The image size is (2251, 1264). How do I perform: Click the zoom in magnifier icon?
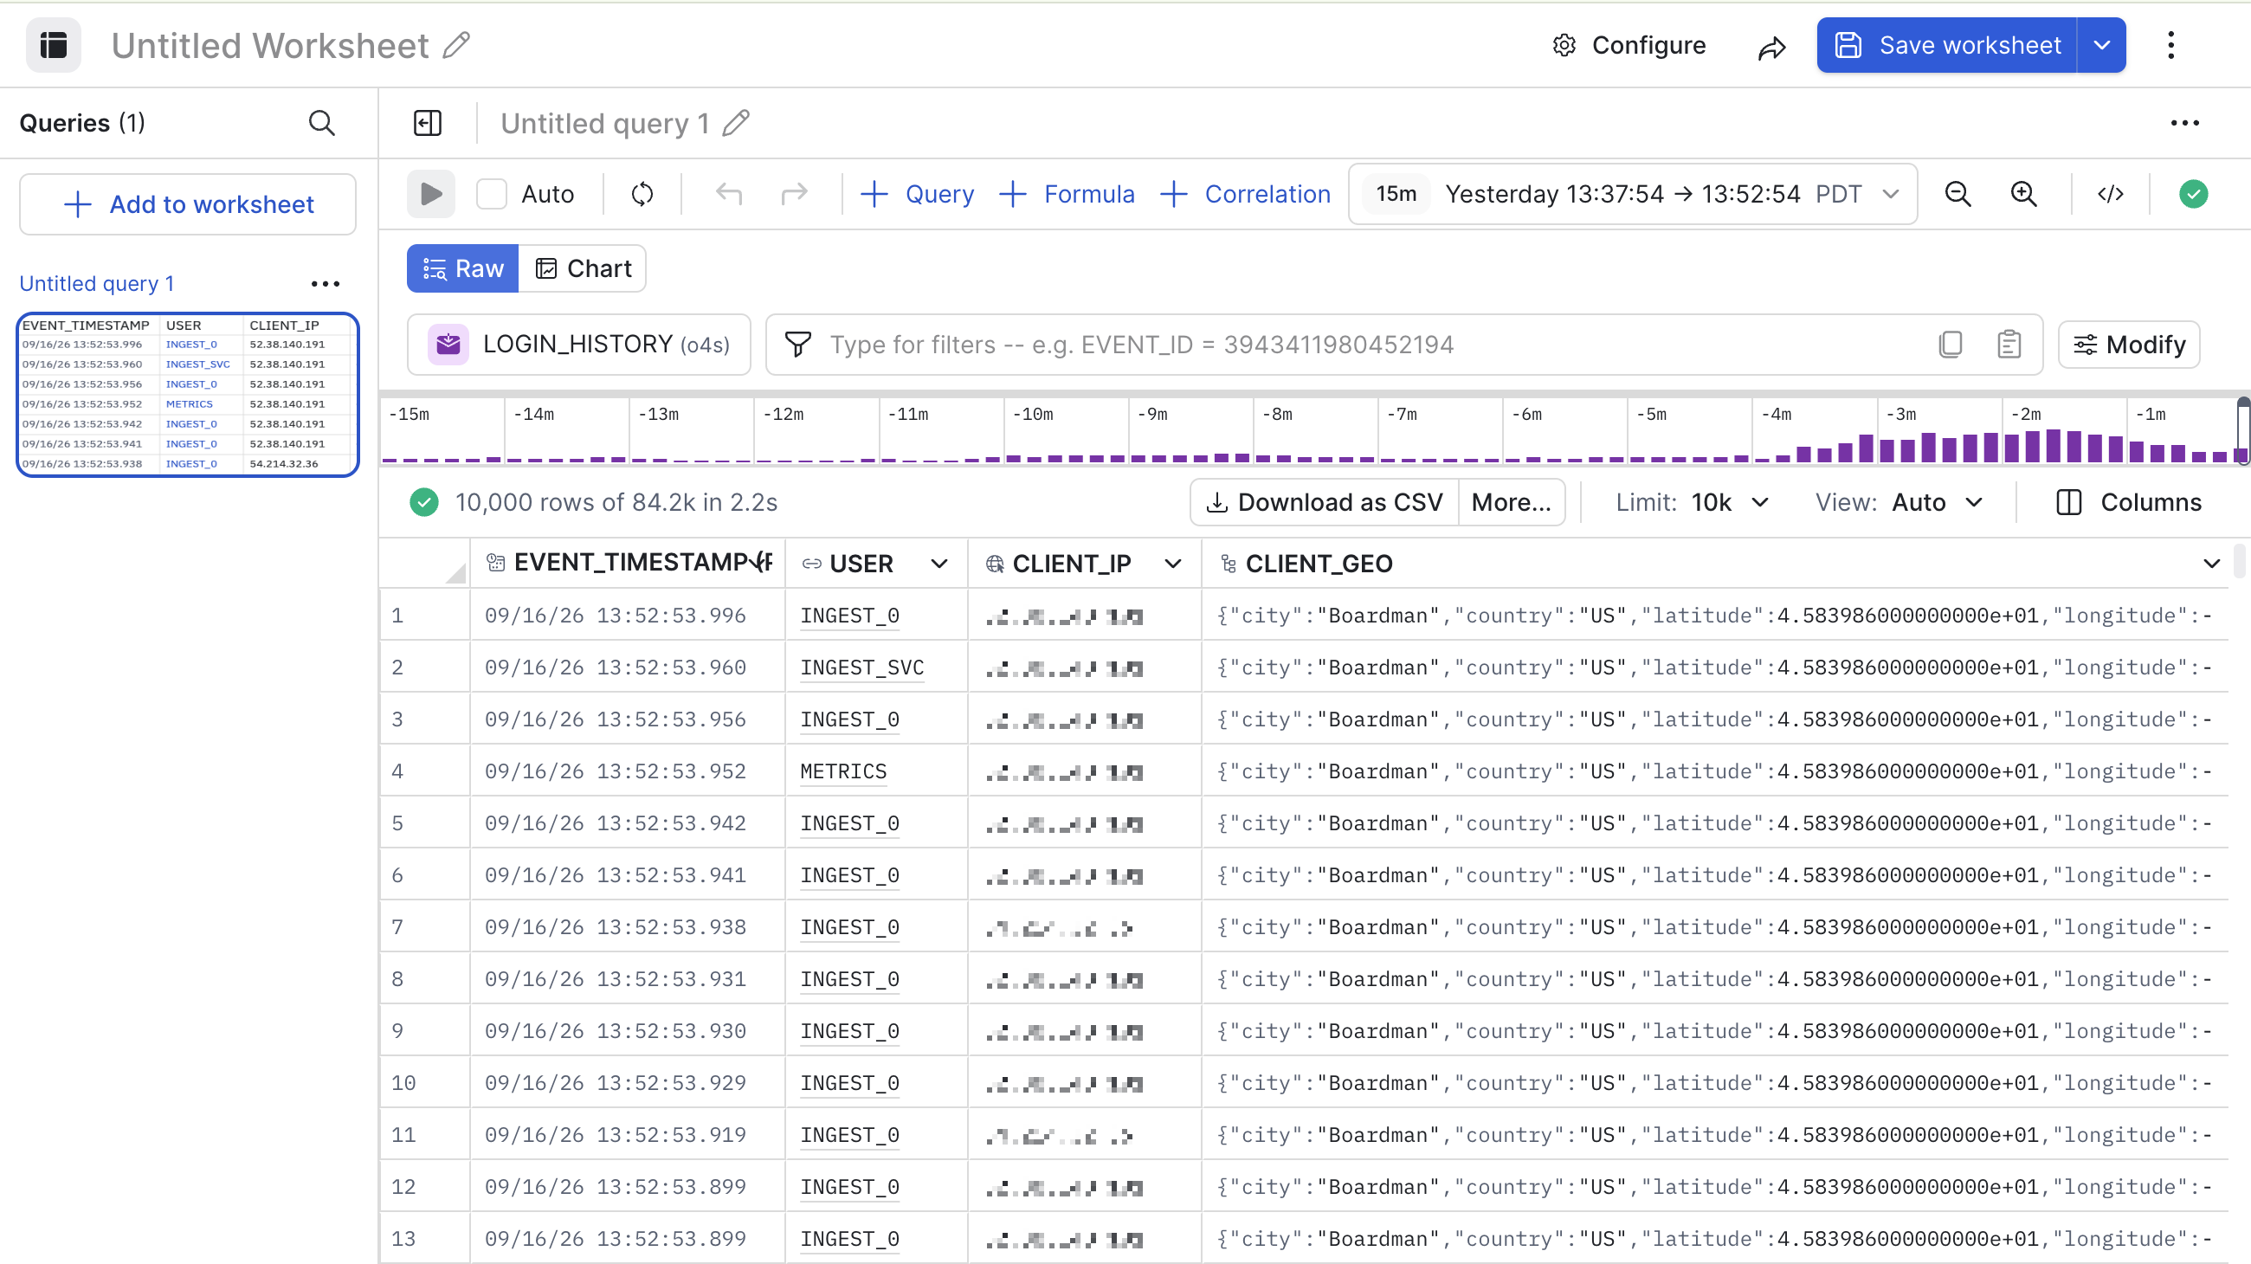coord(2024,194)
